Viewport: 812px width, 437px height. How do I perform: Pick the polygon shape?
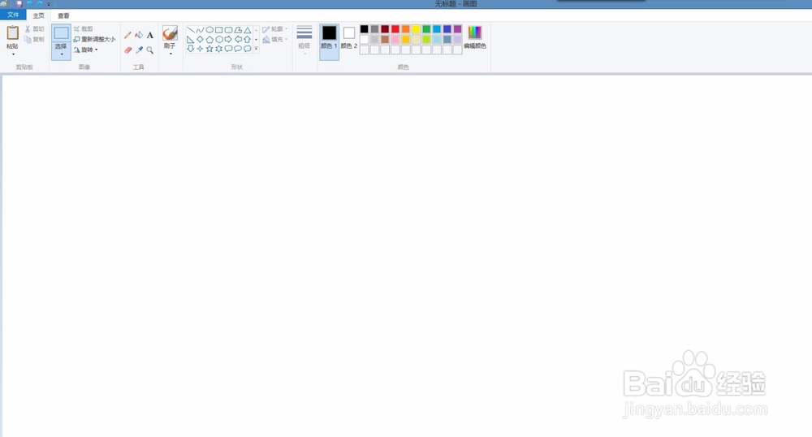pyautogui.click(x=238, y=30)
